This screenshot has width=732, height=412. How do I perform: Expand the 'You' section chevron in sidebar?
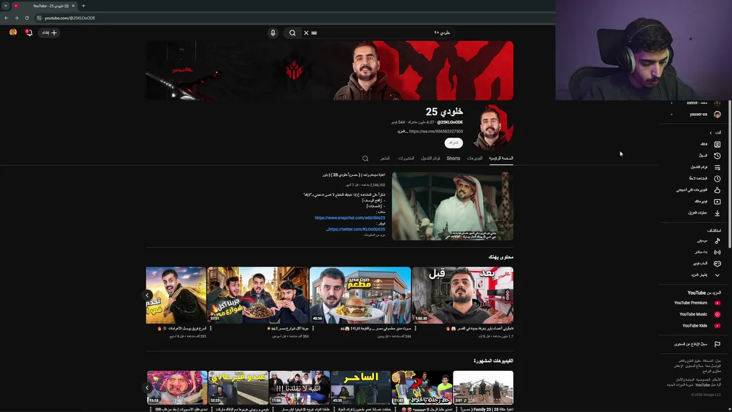(x=711, y=133)
